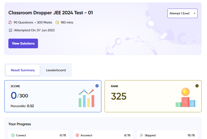
Task: Click the questions document icon
Action: pos(10,22)
